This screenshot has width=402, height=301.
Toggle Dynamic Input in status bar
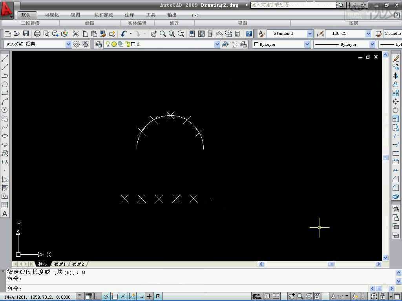(141, 296)
